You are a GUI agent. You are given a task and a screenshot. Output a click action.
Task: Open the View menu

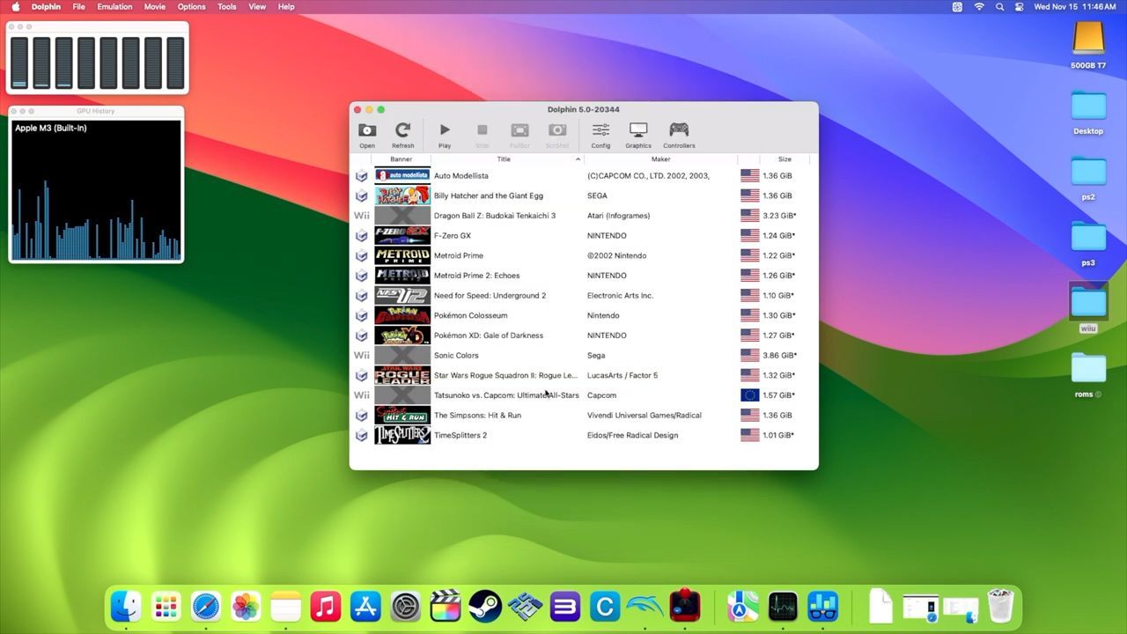(x=257, y=6)
